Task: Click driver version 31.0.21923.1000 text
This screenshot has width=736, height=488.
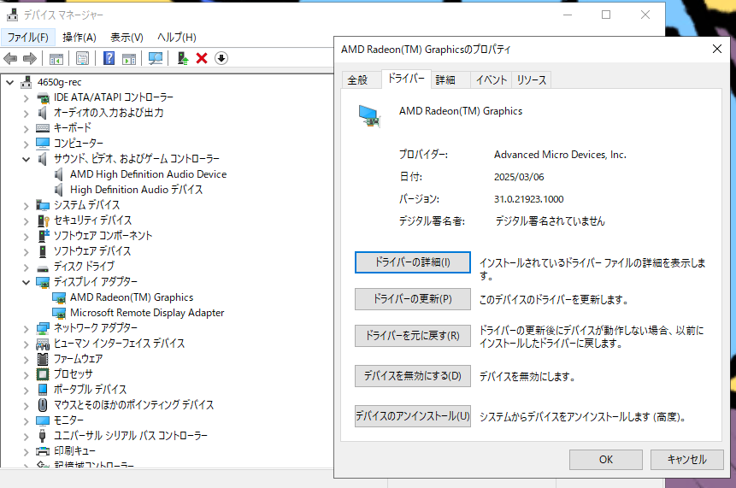Action: [x=528, y=199]
